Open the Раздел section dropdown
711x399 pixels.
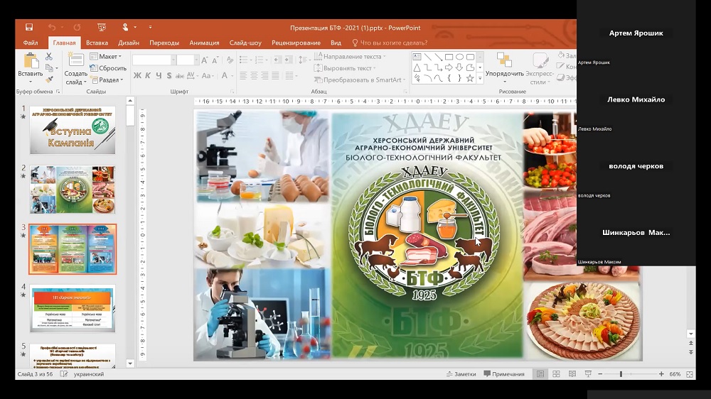click(107, 80)
